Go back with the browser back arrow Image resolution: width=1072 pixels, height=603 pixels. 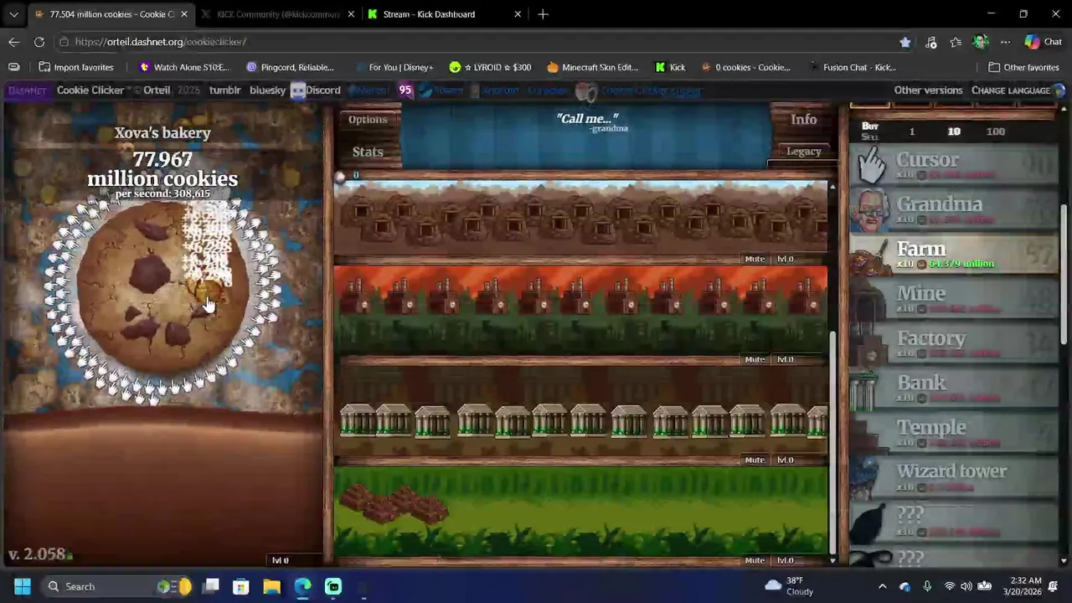tap(14, 42)
